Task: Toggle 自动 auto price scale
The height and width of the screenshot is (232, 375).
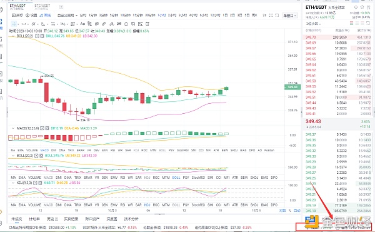Action: tap(297, 211)
